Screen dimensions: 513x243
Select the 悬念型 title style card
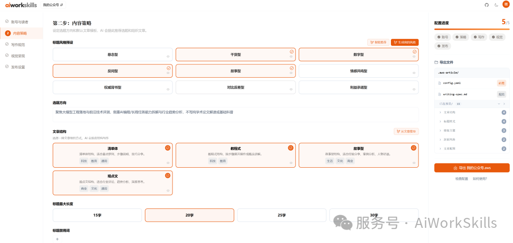[x=113, y=54]
